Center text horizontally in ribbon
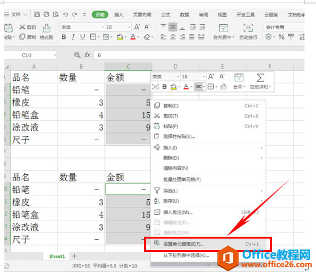 [x=173, y=37]
